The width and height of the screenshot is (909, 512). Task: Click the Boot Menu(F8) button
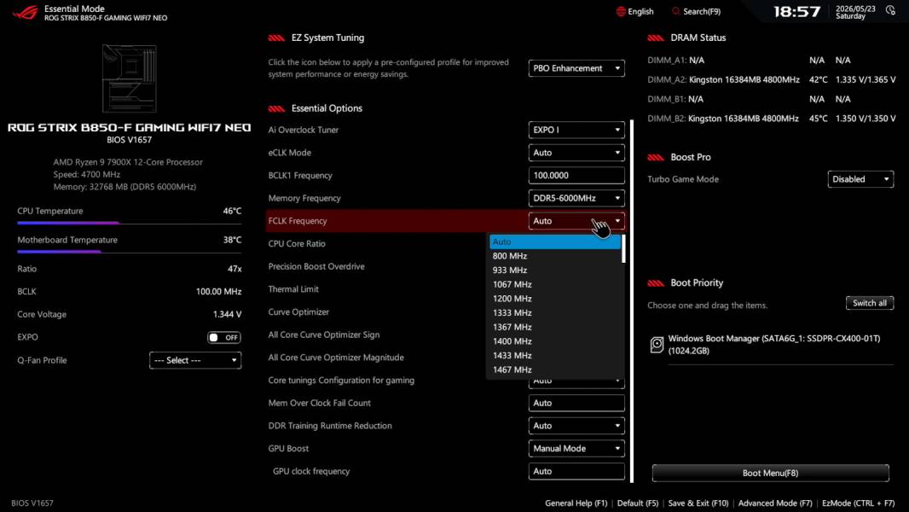tap(771, 473)
